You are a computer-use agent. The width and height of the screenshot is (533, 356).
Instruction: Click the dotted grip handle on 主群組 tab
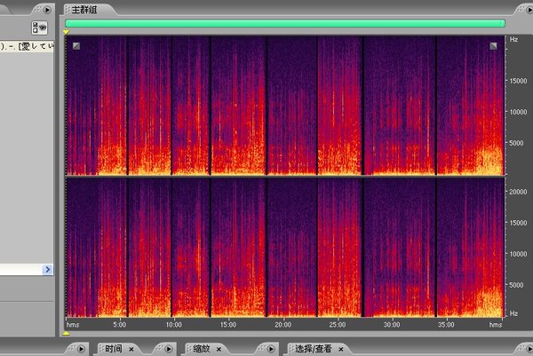pyautogui.click(x=68, y=10)
